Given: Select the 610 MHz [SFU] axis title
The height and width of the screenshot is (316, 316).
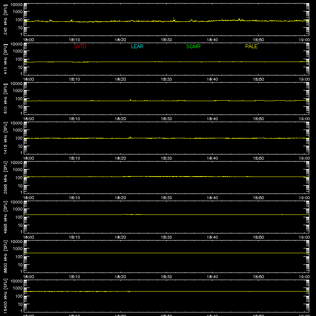Looking at the screenshot, I should pos(5,98).
